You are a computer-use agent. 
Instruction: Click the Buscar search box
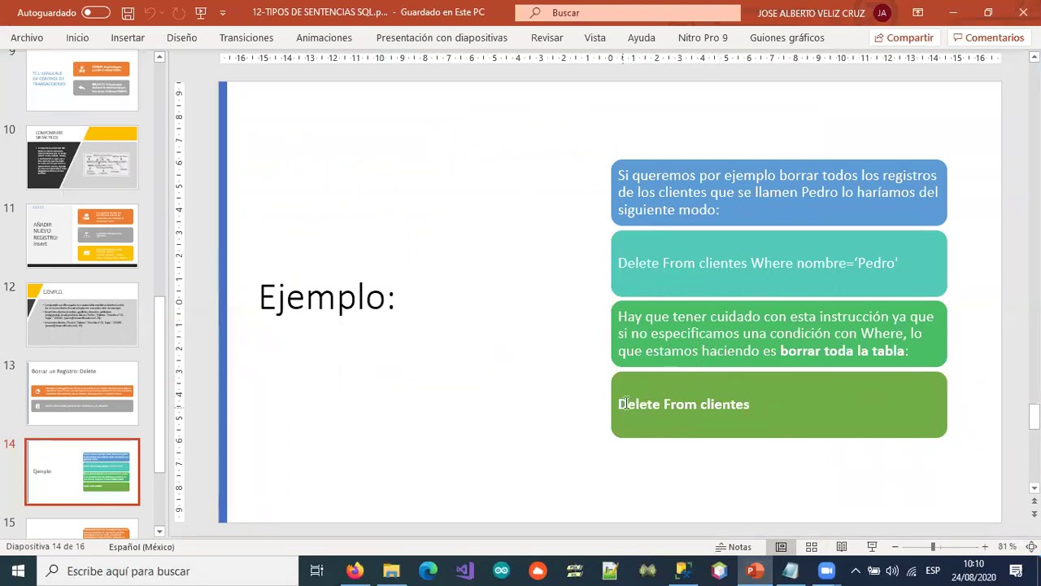[x=628, y=13]
